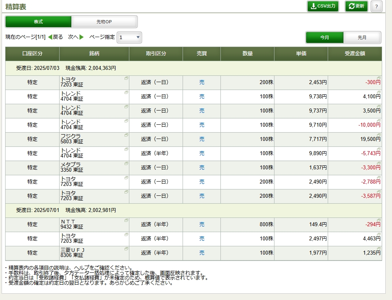Open popup icon for トヨタ 2,453円 row
The height and width of the screenshot is (300, 392).
[126, 78]
